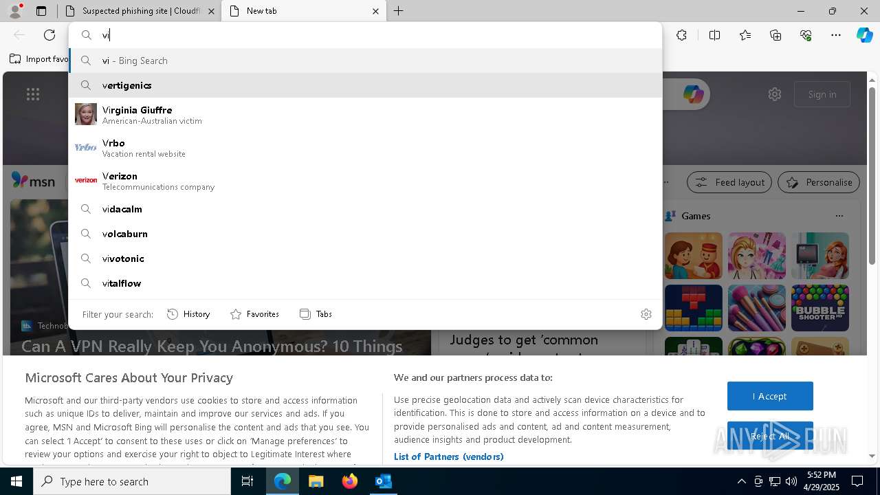Close the Suspected phishing site tab
The height and width of the screenshot is (495, 880).
(211, 11)
